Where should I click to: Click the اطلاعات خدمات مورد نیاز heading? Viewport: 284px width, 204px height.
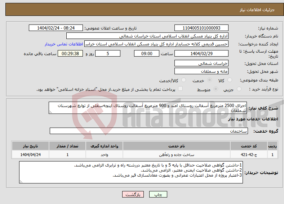(x=253, y=119)
